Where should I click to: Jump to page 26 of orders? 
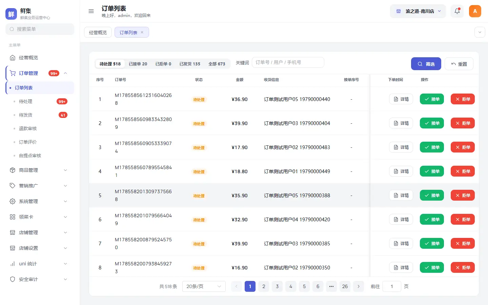[345, 286]
